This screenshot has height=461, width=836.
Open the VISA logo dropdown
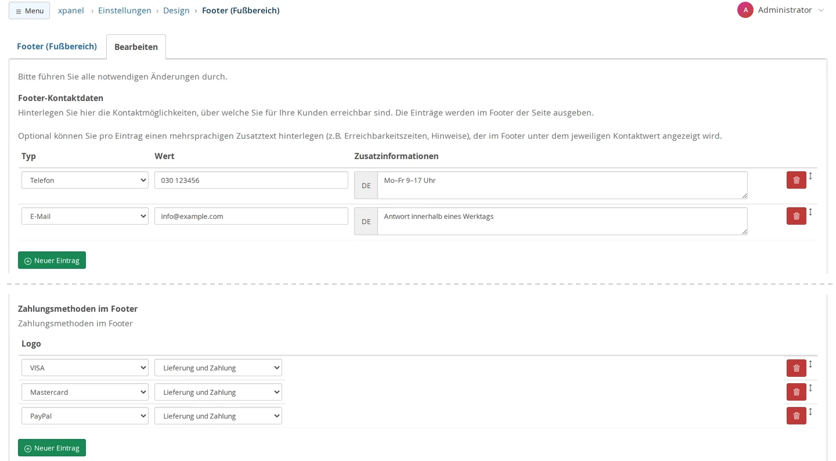85,368
